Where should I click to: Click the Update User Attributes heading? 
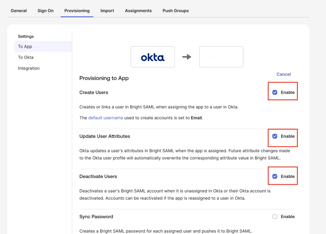point(104,136)
